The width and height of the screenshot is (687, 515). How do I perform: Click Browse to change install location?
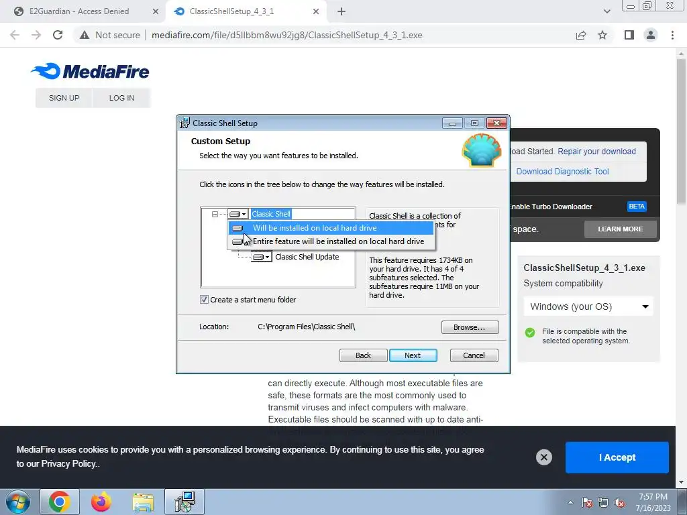point(470,327)
